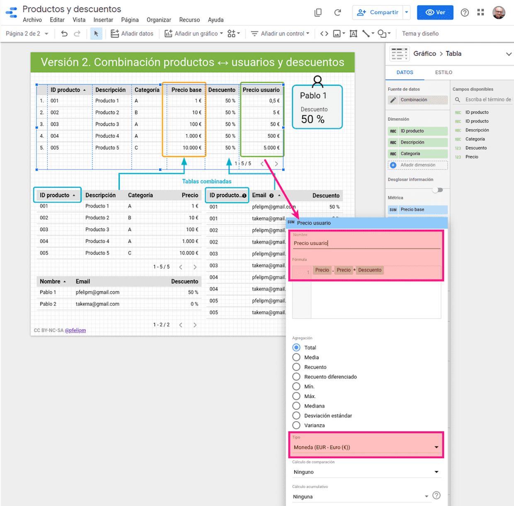The height and width of the screenshot is (506, 514).
Task: Undo the last action
Action: point(64,34)
